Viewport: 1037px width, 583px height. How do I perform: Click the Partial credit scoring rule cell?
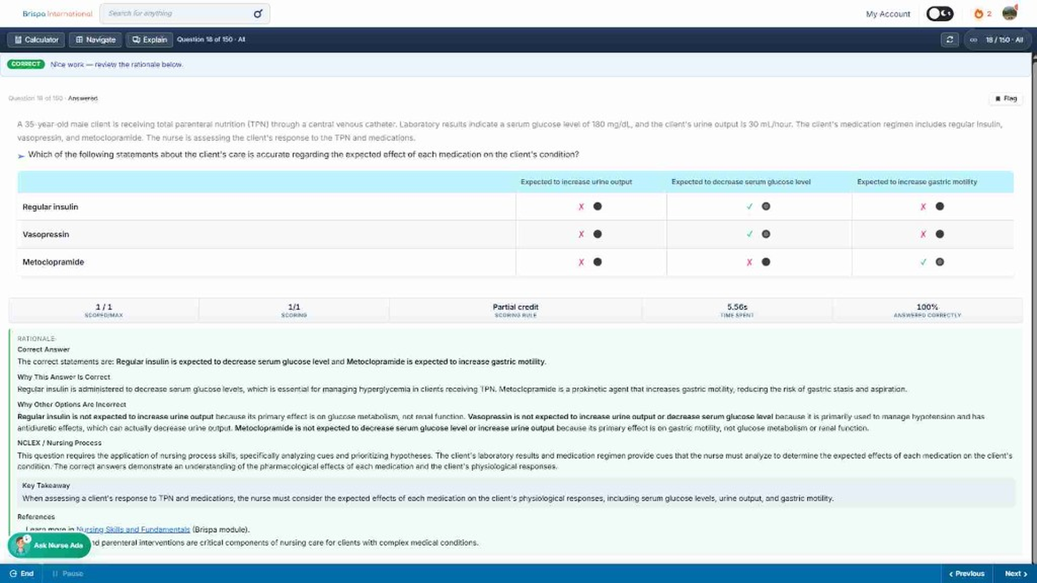pos(515,310)
